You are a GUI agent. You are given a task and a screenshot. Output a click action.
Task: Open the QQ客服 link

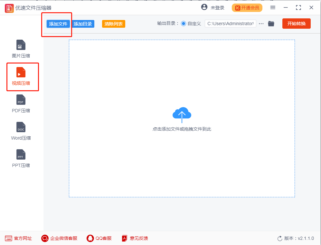99,238
